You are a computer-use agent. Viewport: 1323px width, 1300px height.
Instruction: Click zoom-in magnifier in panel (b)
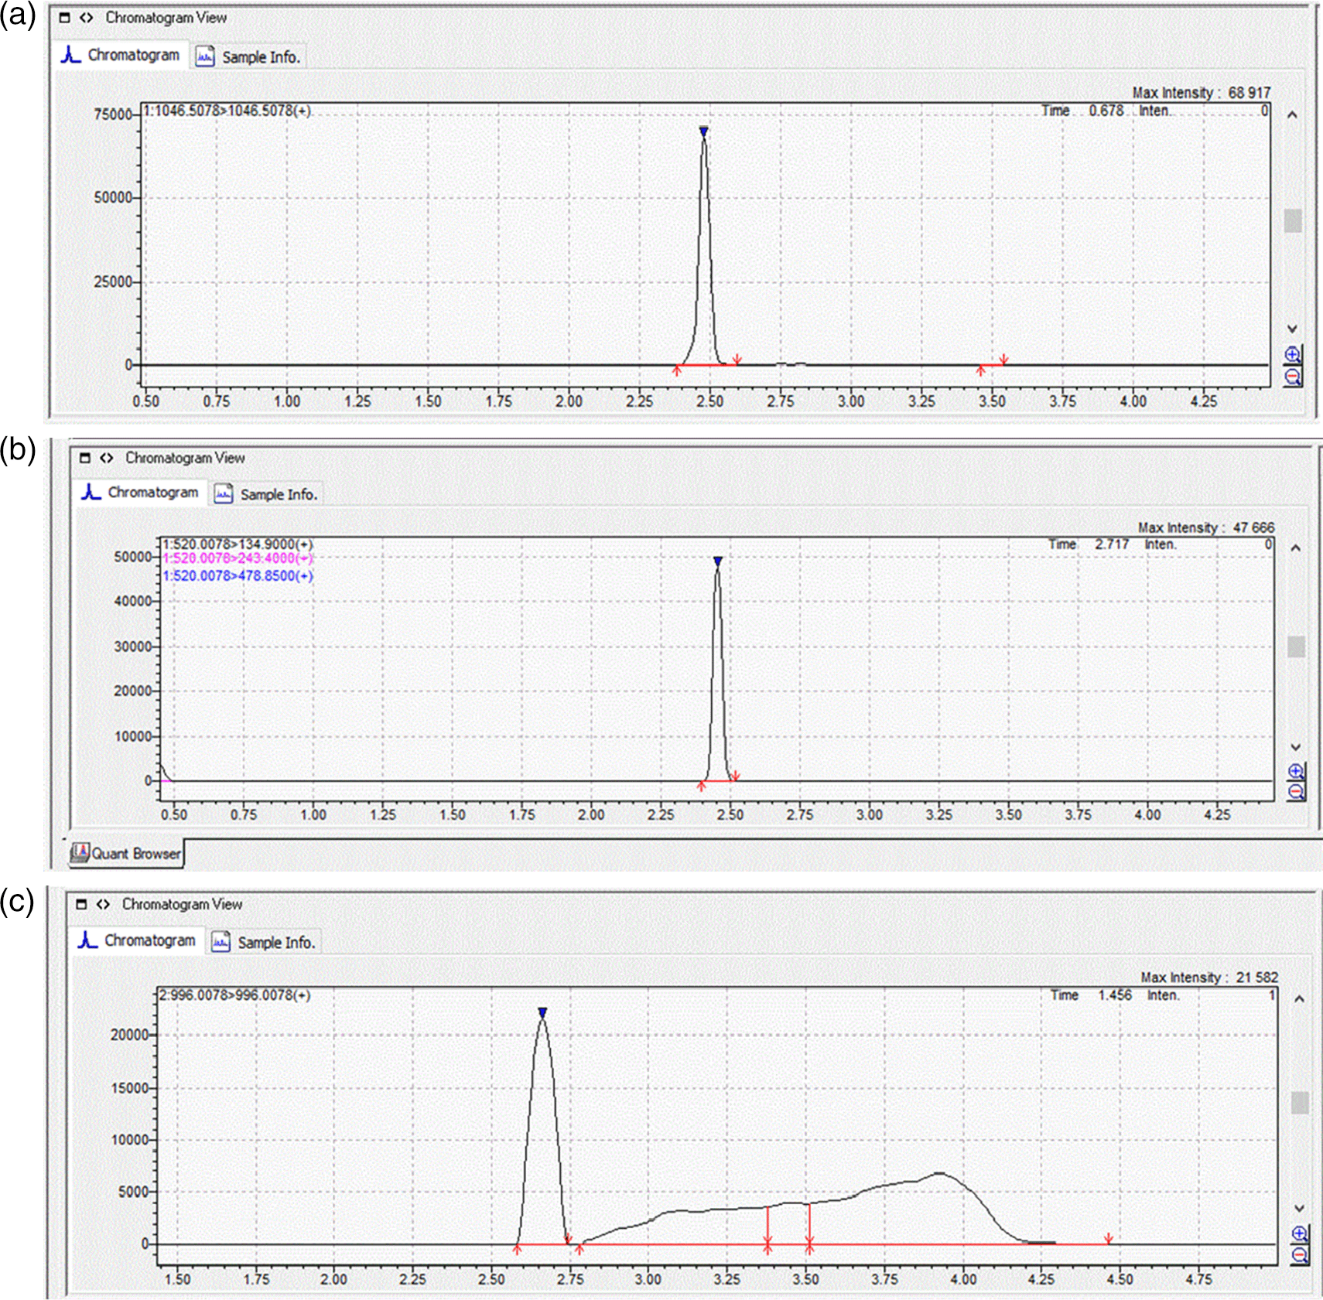coord(1296,771)
